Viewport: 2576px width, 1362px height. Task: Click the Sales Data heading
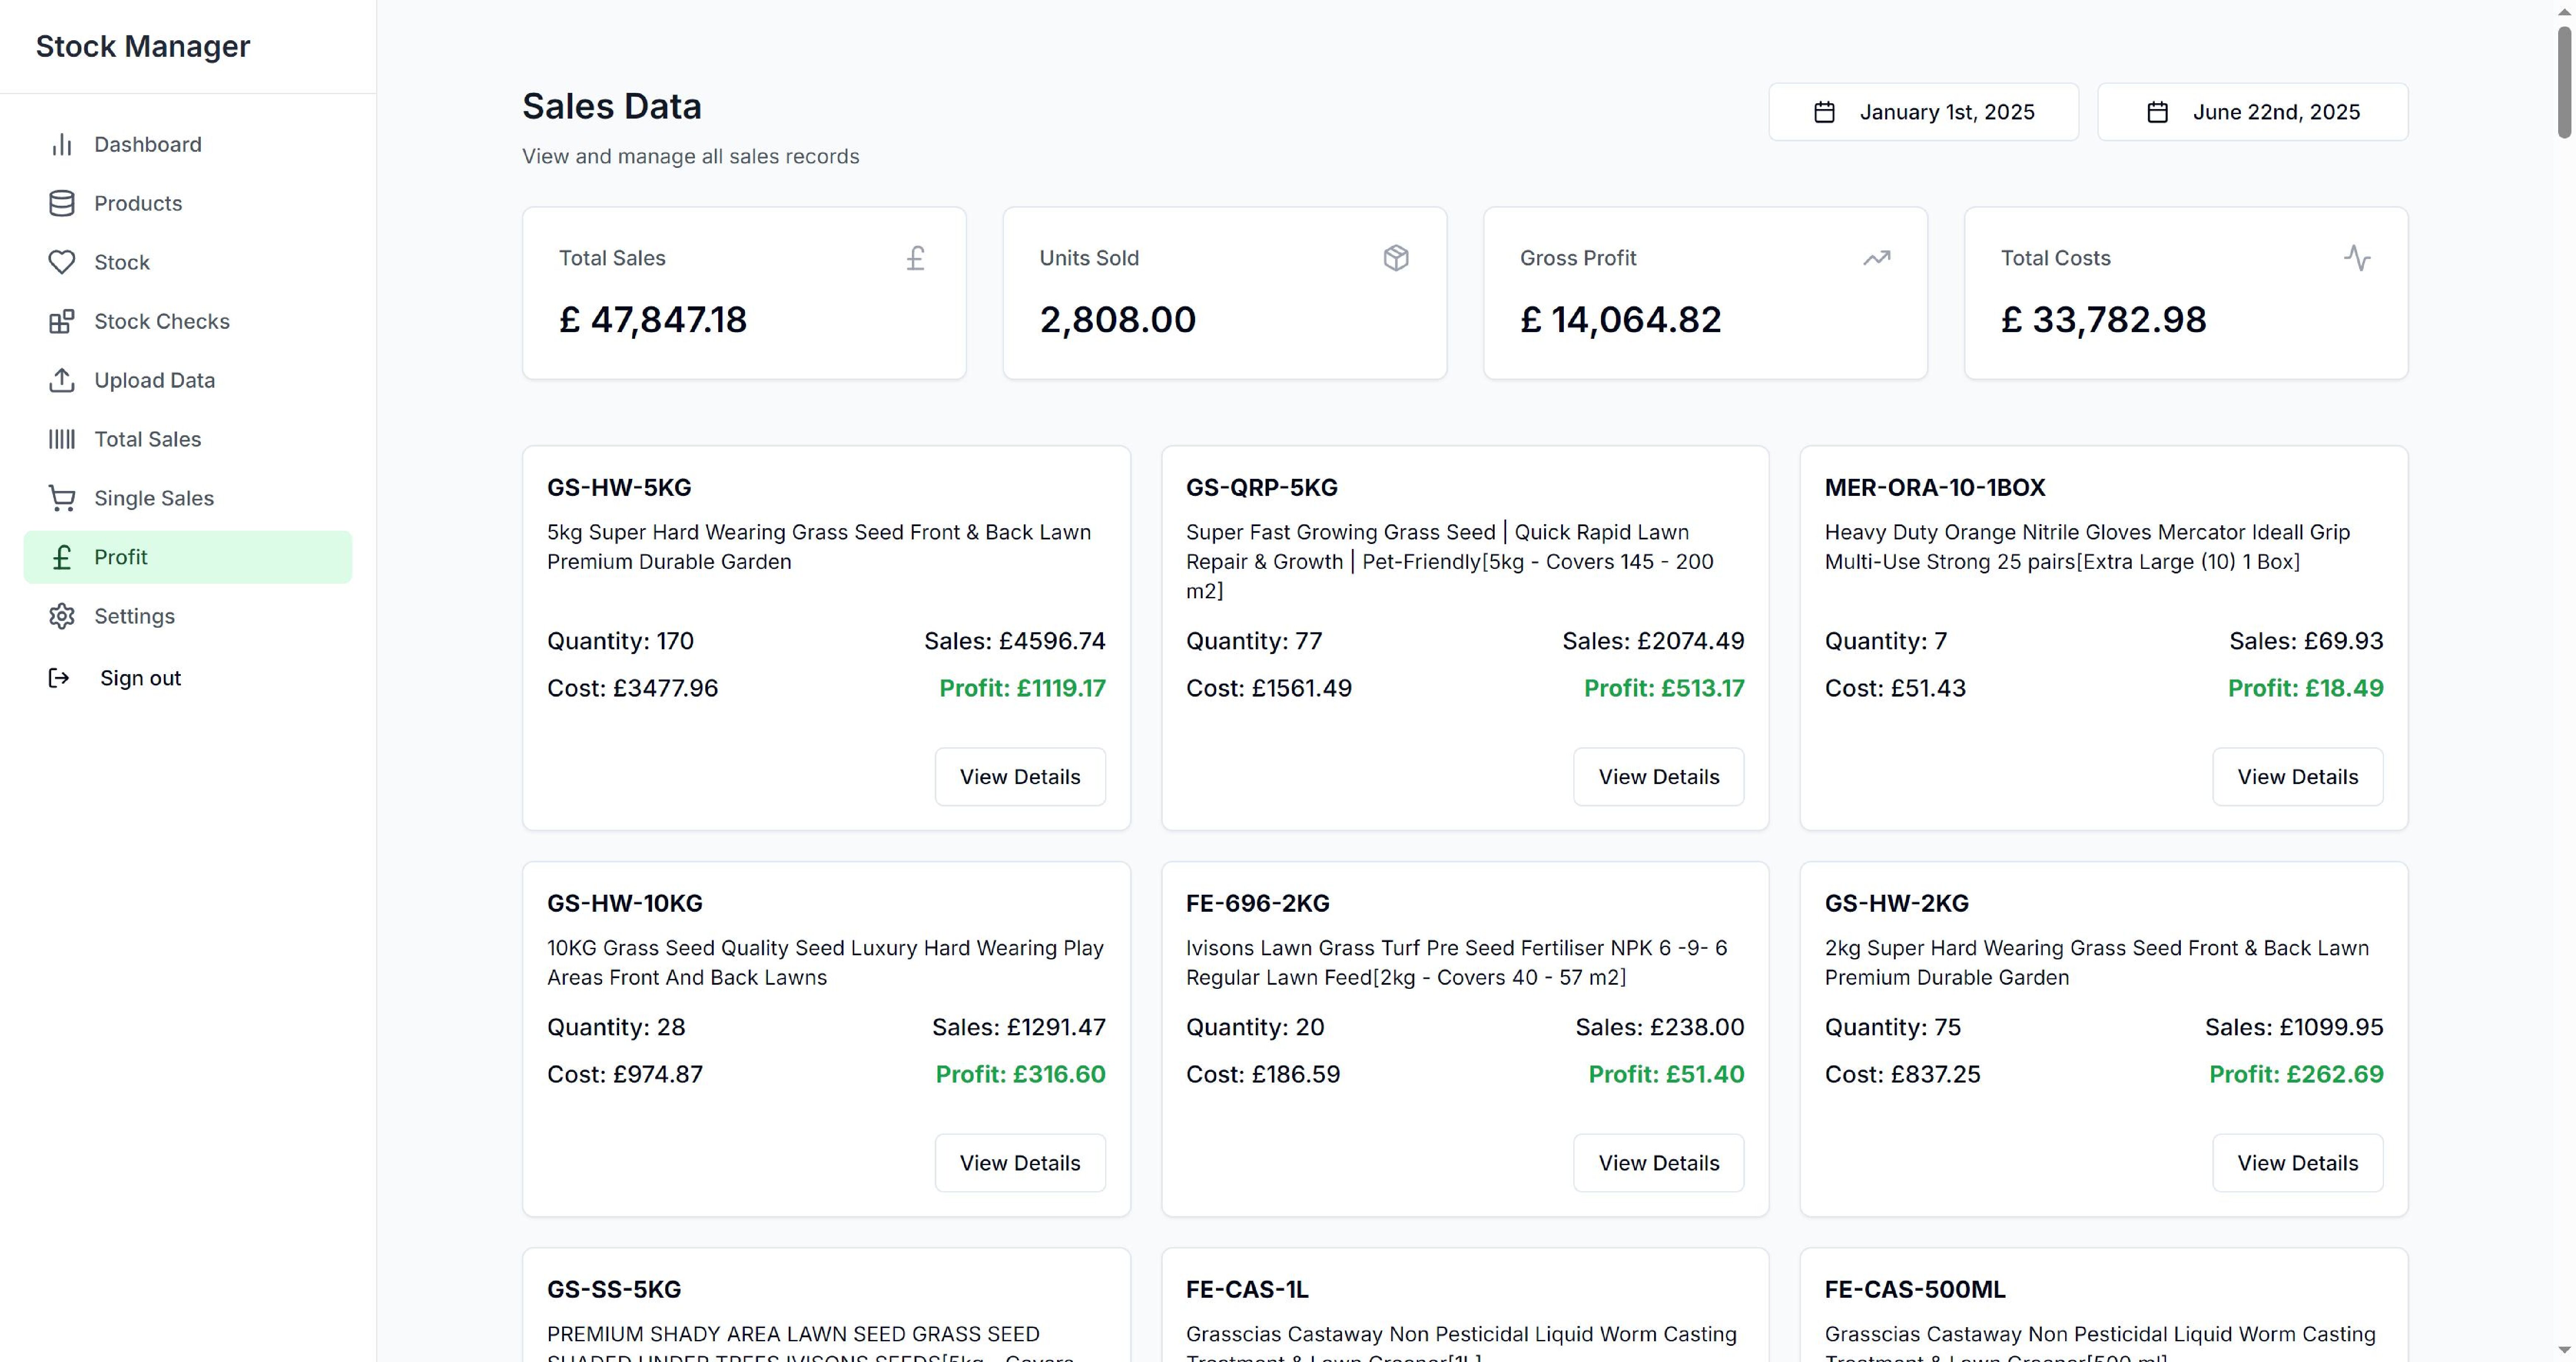(x=612, y=106)
